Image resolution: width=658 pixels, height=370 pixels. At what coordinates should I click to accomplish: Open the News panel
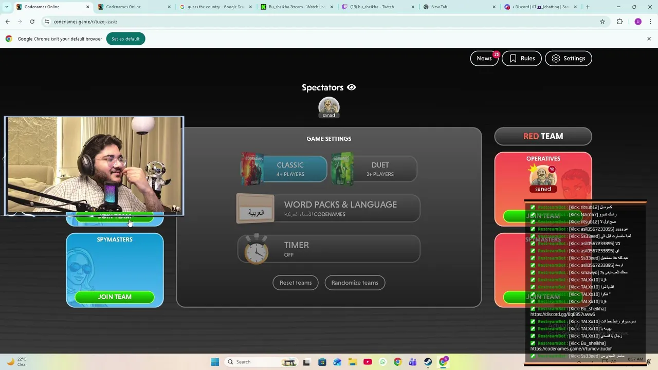pyautogui.click(x=484, y=58)
